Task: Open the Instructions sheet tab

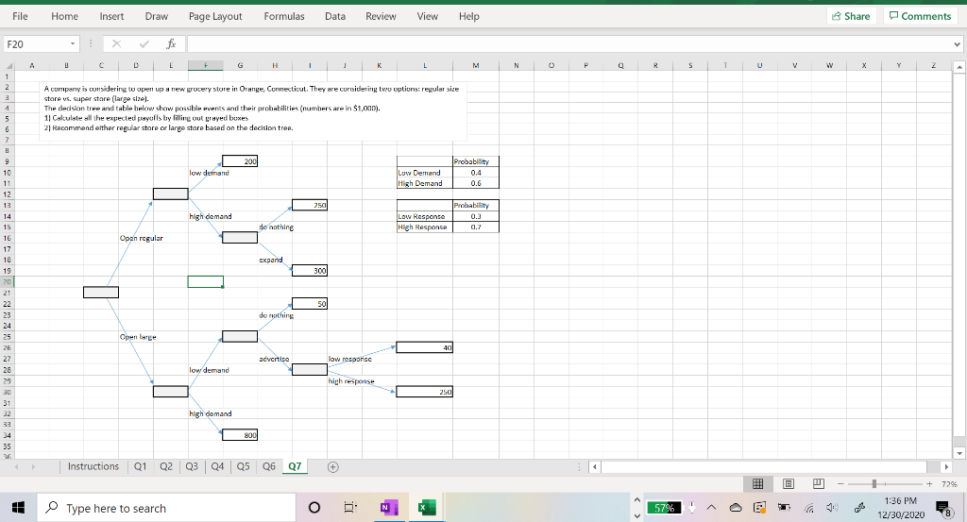Action: [x=93, y=466]
